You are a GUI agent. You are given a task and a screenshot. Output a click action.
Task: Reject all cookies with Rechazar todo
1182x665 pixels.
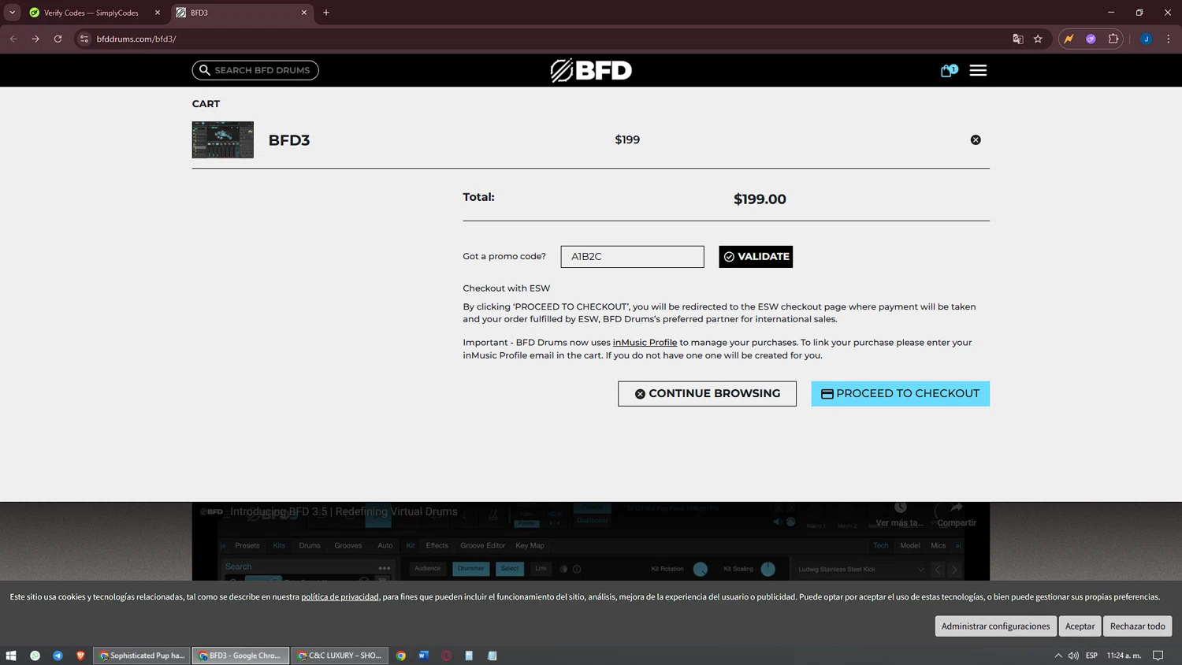point(1137,626)
